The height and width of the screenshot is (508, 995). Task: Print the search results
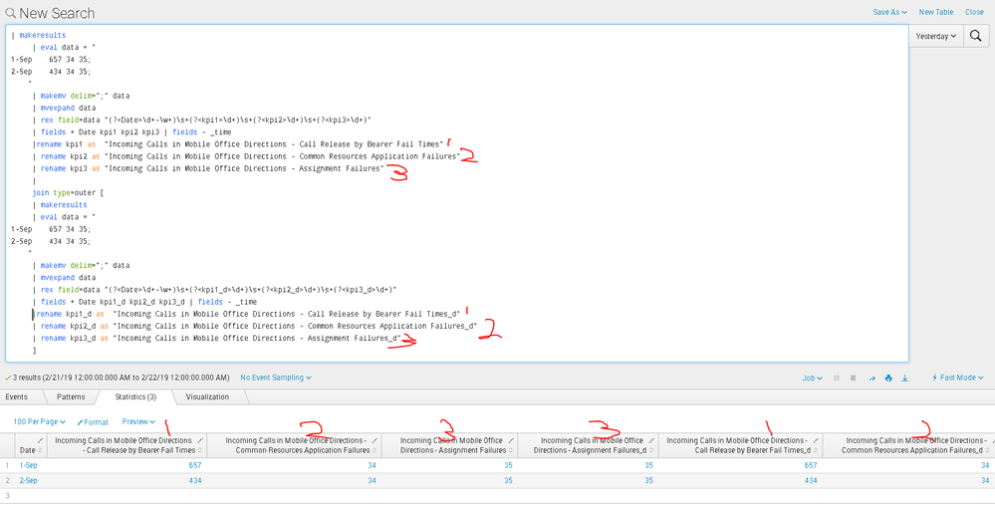coord(888,378)
